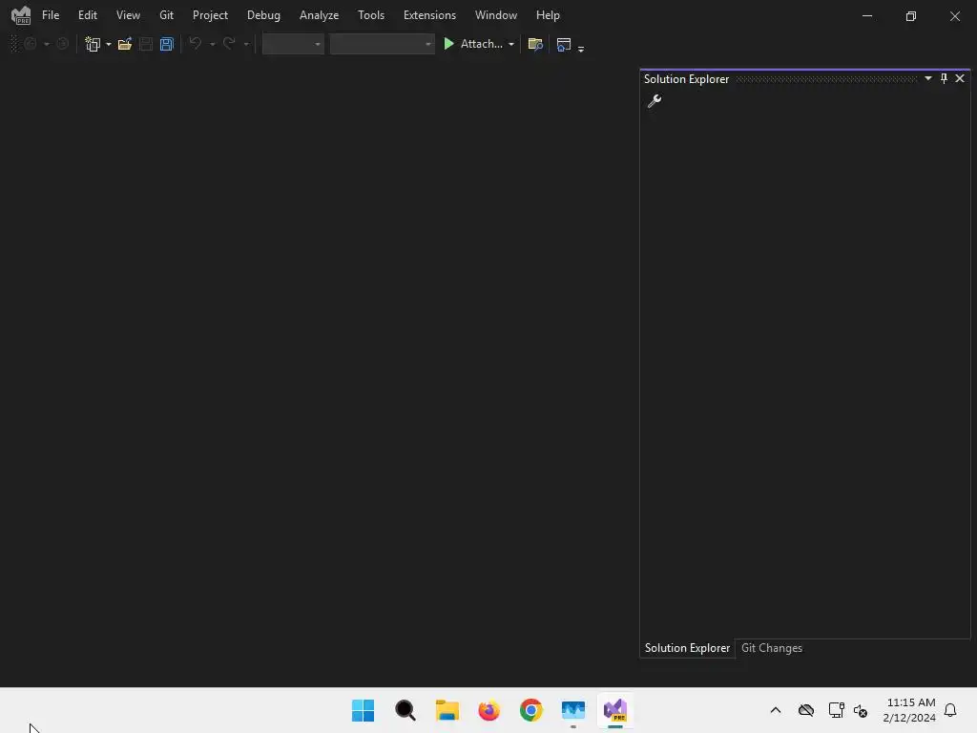Open the File menu
The width and height of the screenshot is (977, 733).
51,15
